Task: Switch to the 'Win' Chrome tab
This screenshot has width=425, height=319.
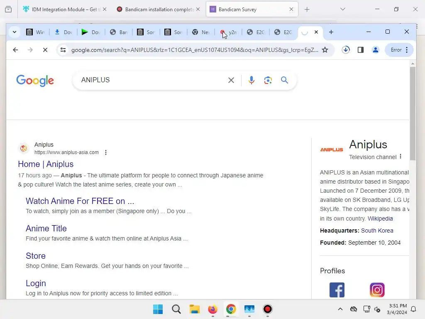Action: 35,32
